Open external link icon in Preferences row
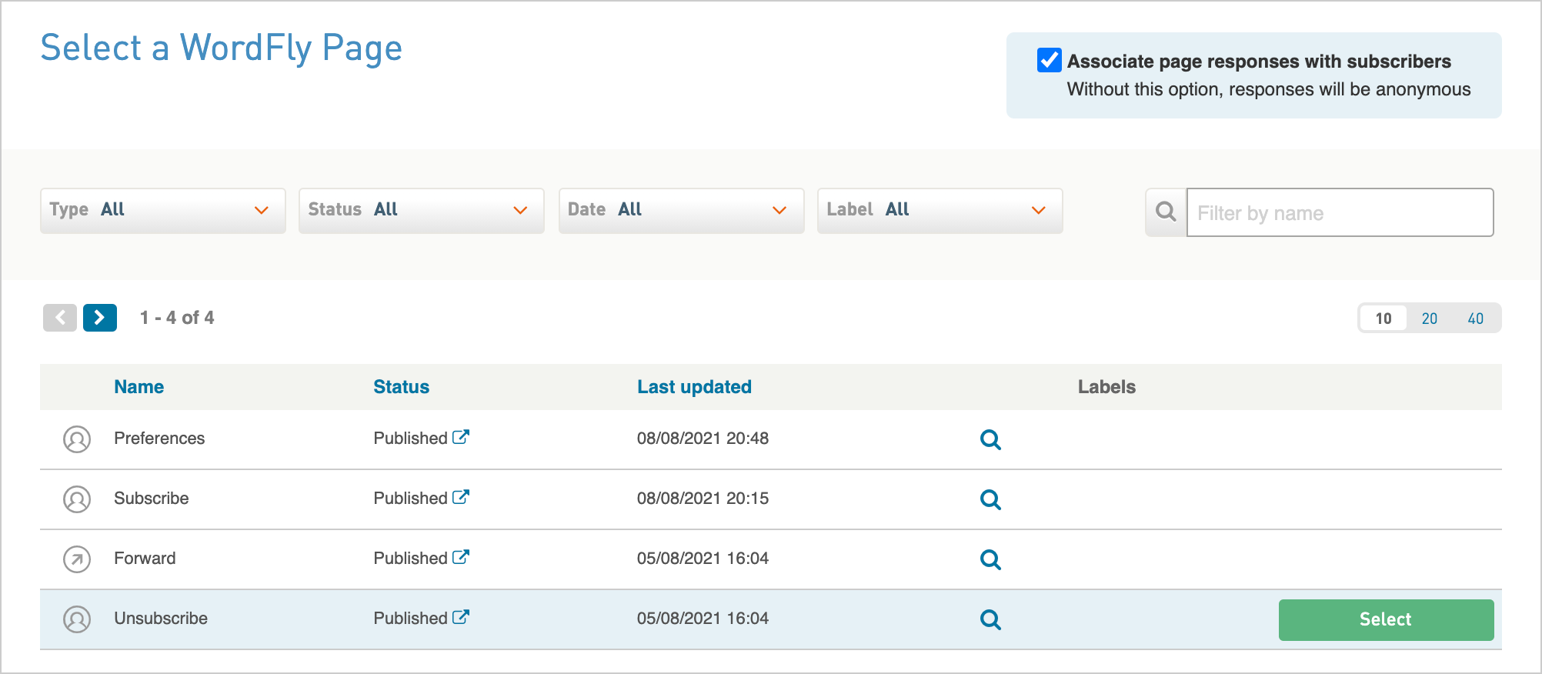 (461, 437)
